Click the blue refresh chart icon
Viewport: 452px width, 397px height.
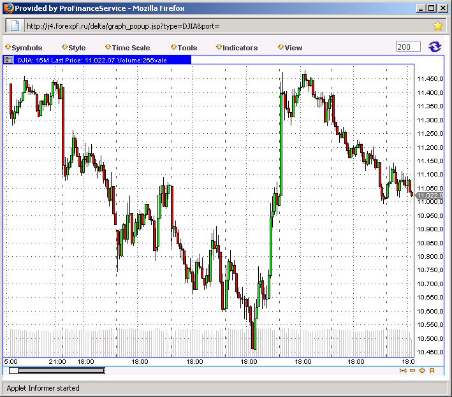[x=434, y=47]
